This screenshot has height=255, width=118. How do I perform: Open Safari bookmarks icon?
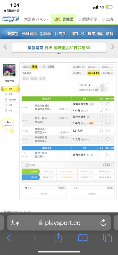(83, 238)
